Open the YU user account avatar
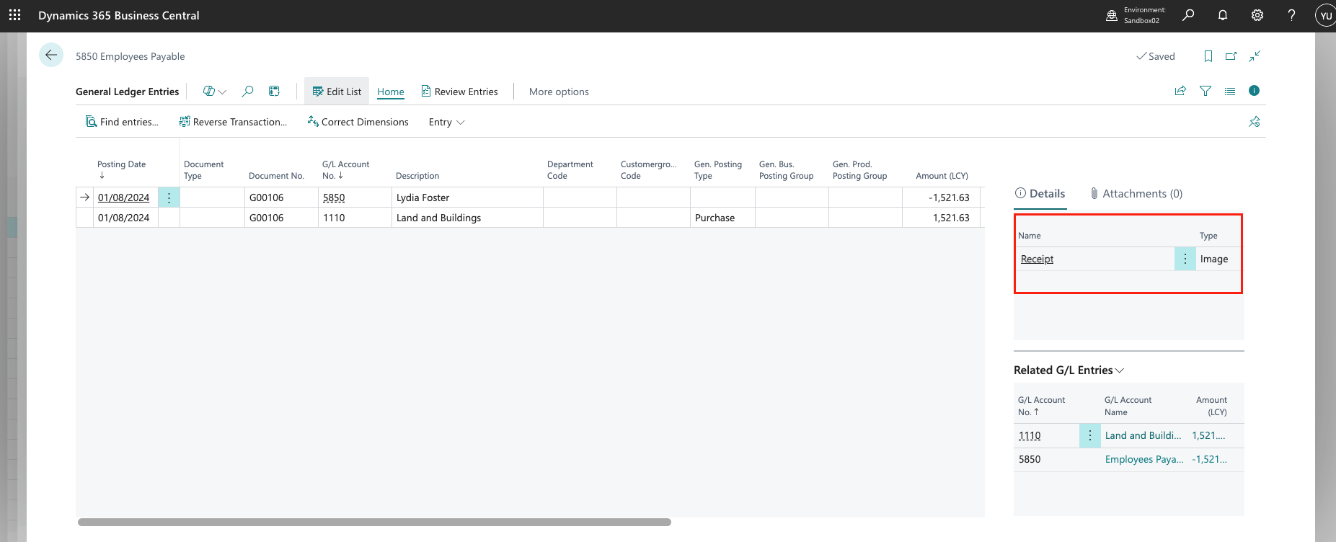Screen dimensions: 1336x542 coord(1325,15)
